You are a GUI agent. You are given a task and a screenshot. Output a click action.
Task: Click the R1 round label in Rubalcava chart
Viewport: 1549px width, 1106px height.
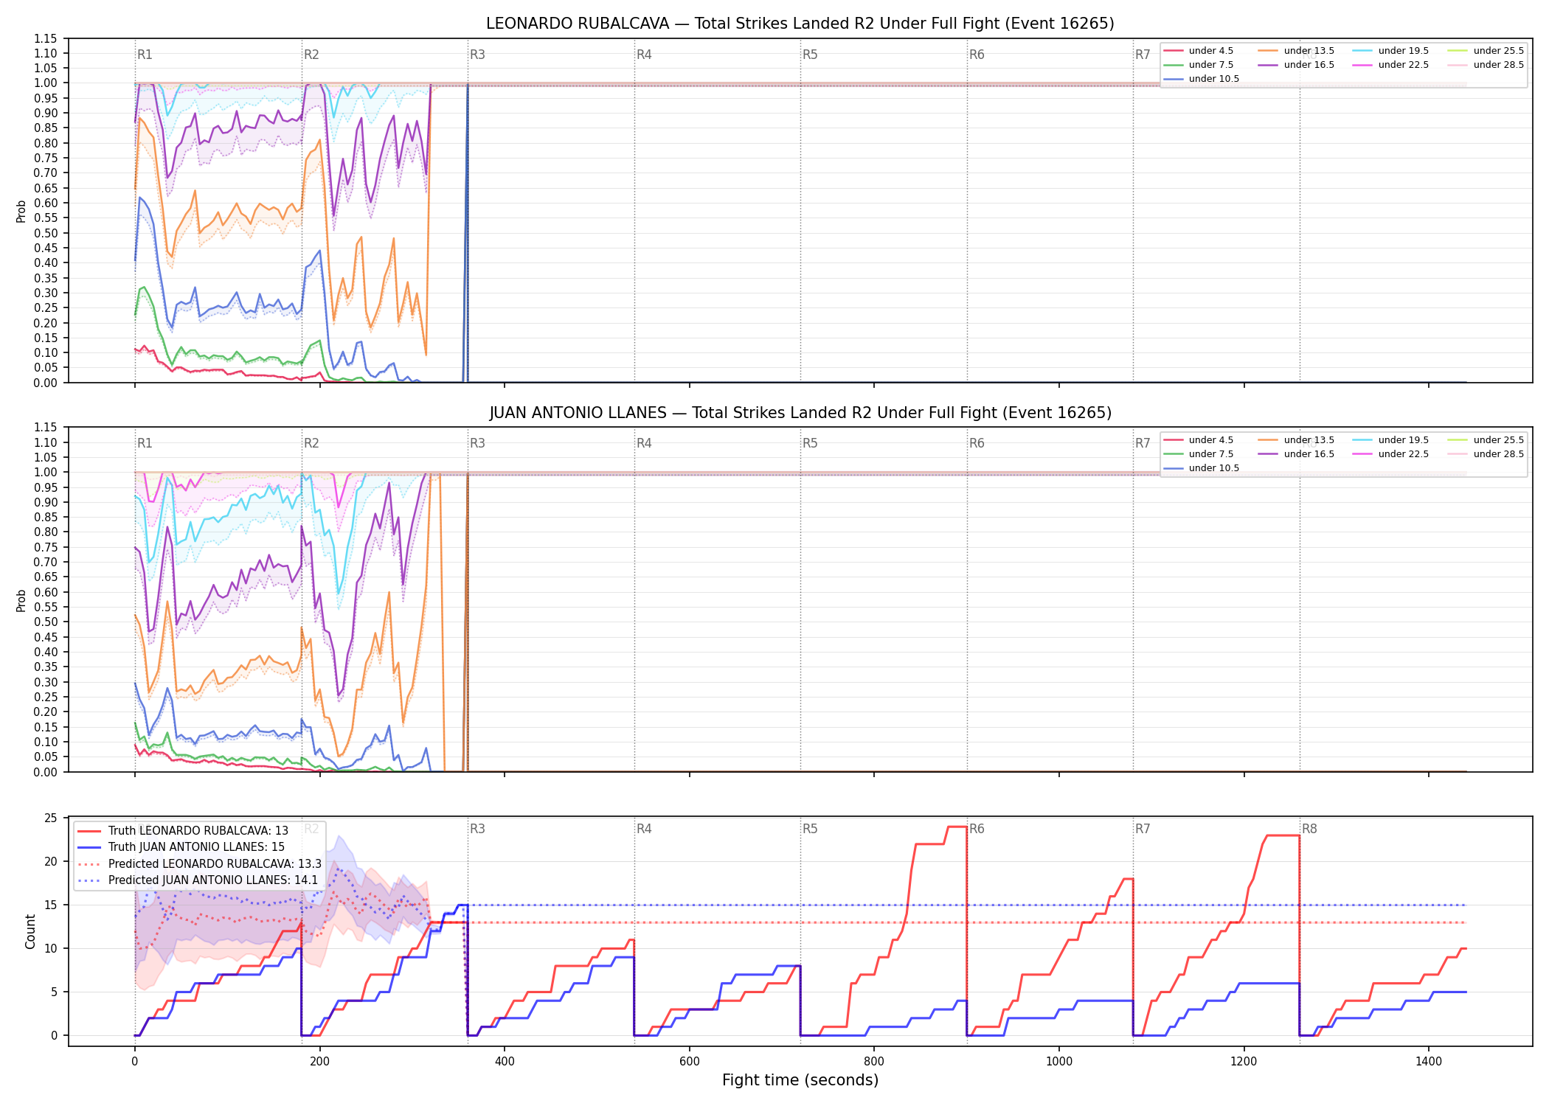pyautogui.click(x=145, y=55)
